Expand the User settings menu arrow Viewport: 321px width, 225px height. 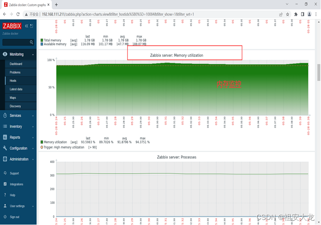click(33, 206)
